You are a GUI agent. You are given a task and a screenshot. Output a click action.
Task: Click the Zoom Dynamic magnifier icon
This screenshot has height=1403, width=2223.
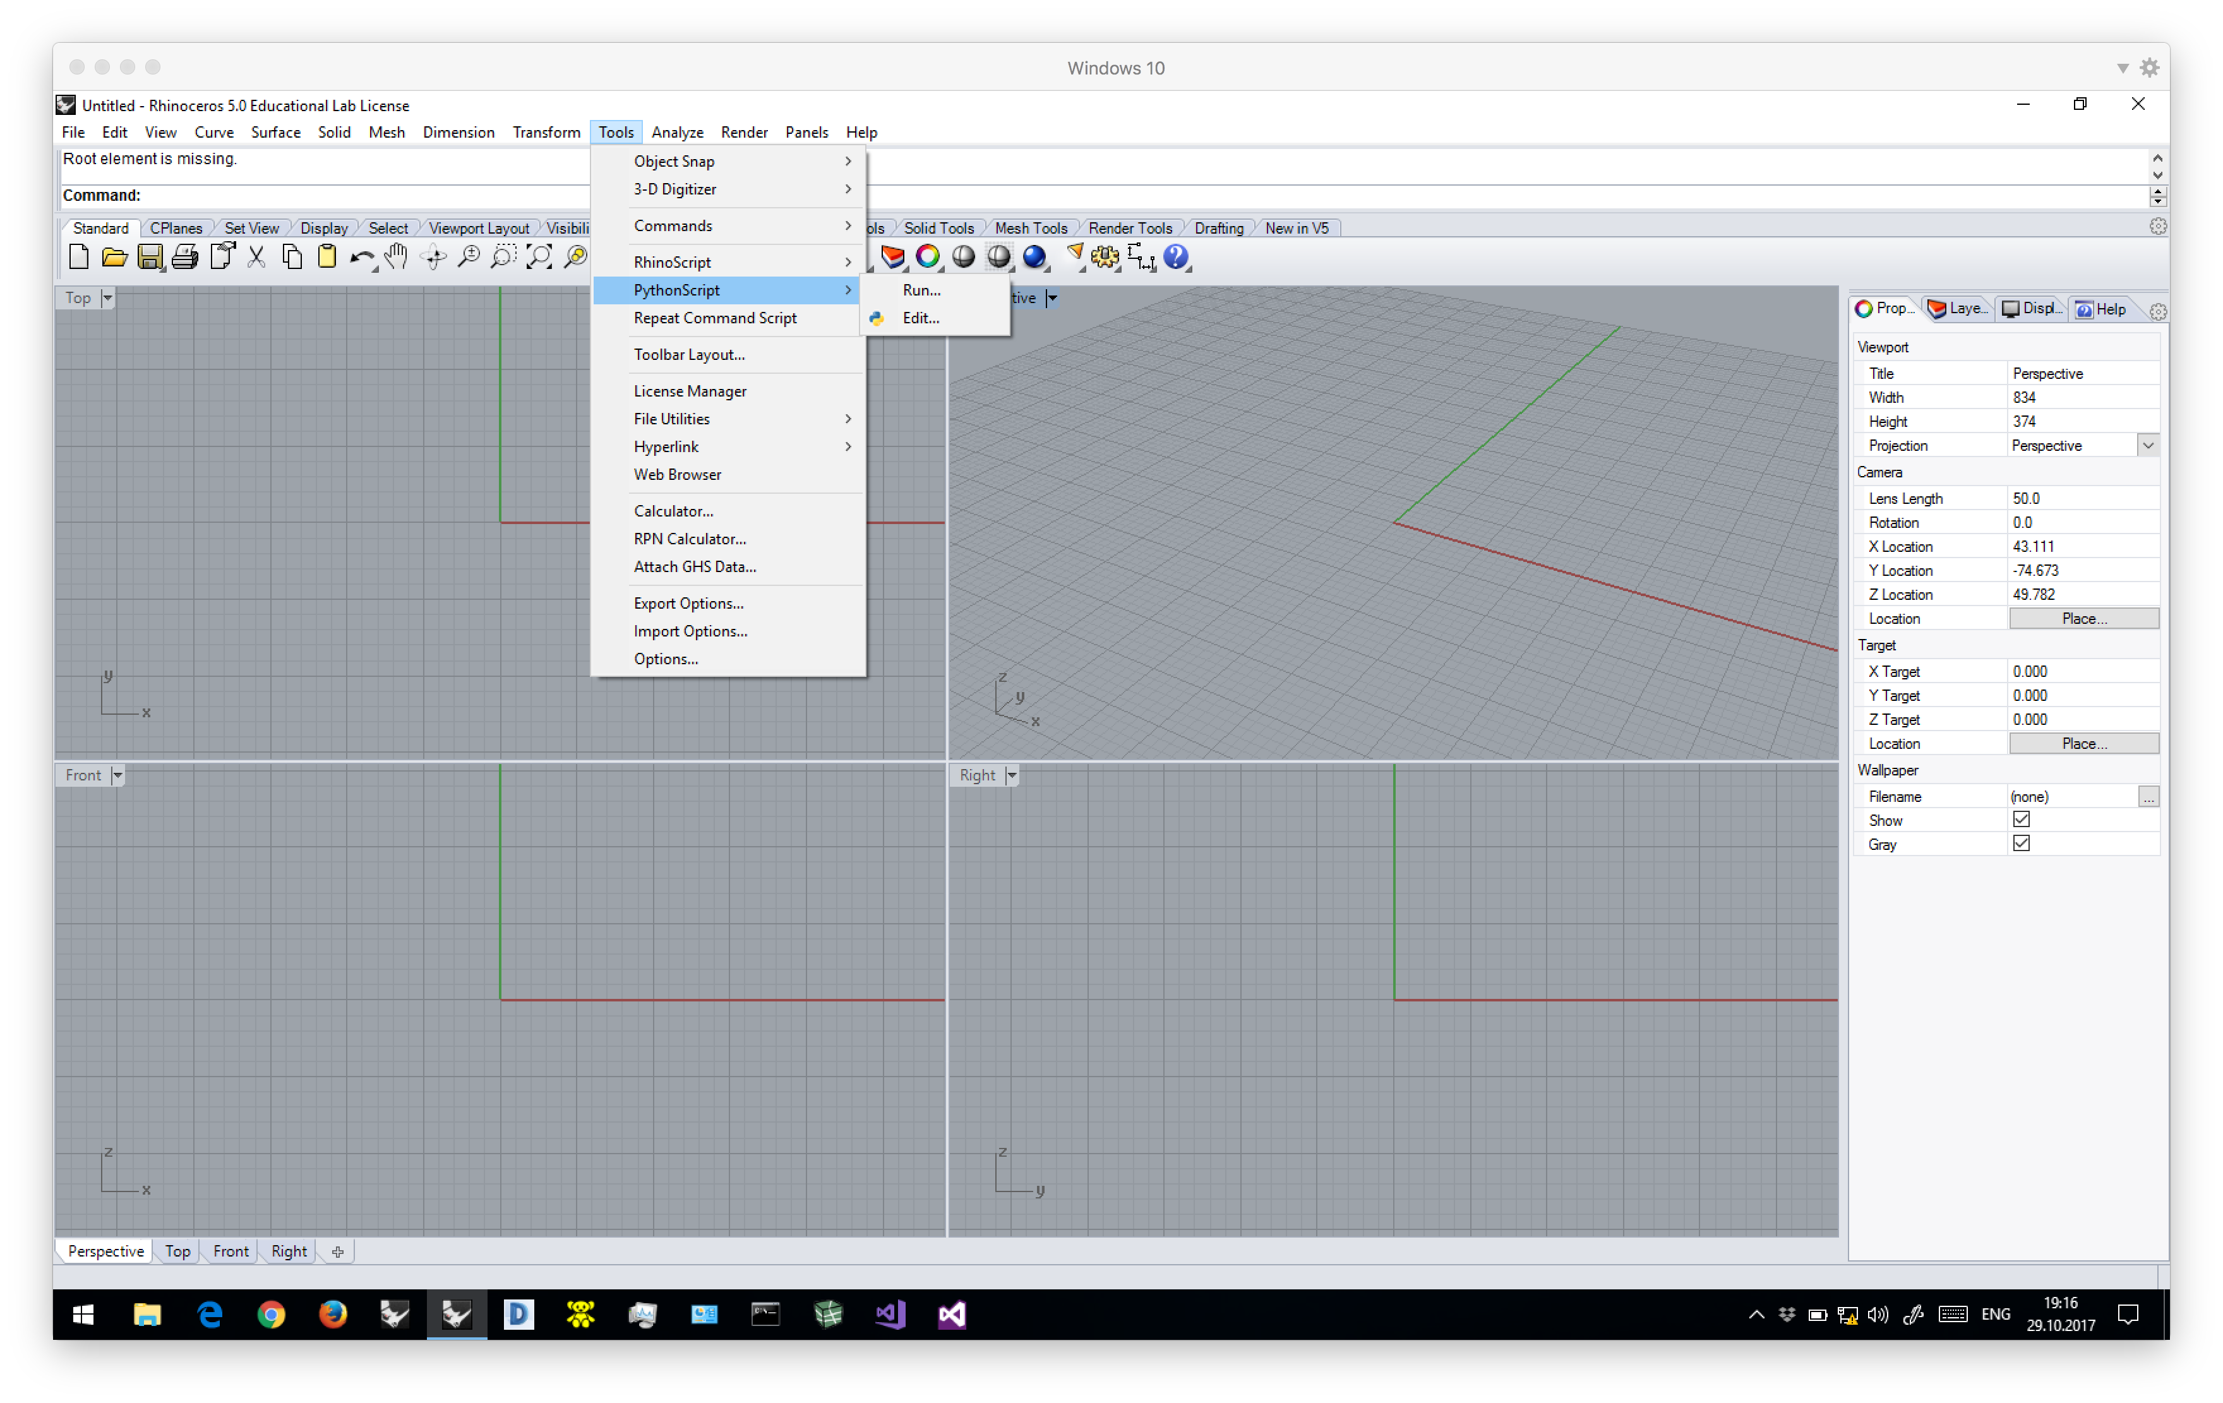(x=469, y=258)
